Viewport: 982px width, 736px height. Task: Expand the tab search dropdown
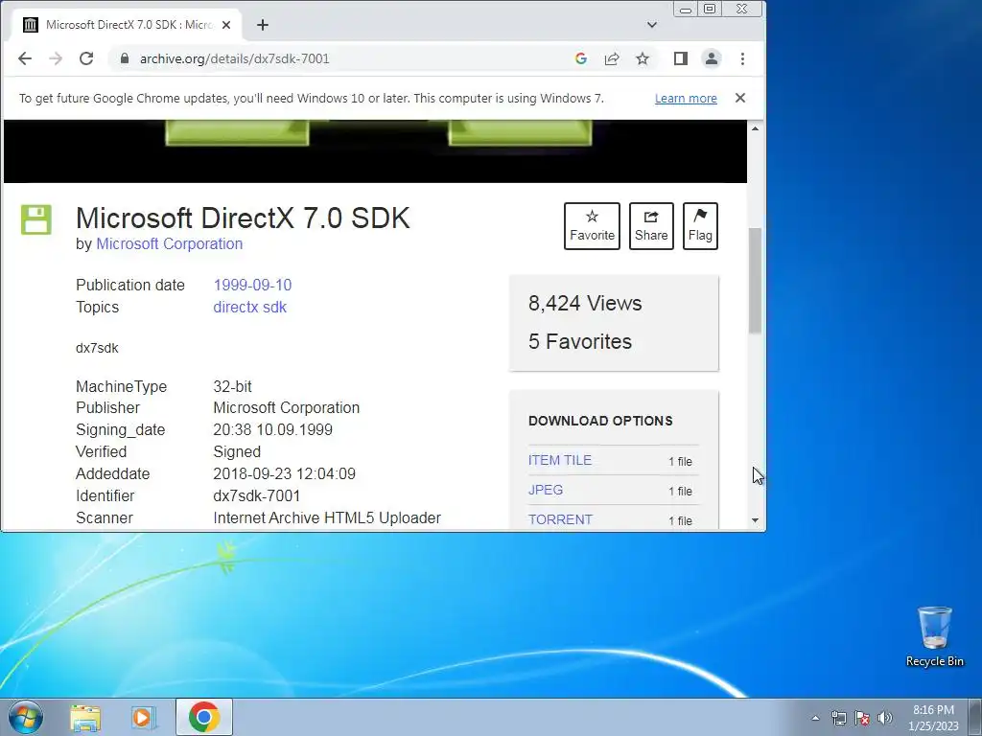[652, 25]
